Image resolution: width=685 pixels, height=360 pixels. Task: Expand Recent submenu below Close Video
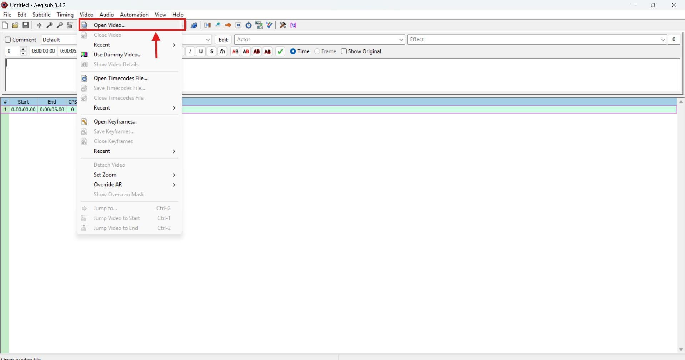point(130,45)
